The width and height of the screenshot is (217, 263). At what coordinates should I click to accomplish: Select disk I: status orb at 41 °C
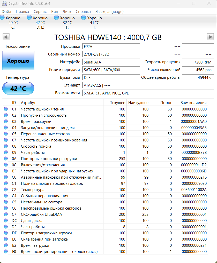point(83,18)
